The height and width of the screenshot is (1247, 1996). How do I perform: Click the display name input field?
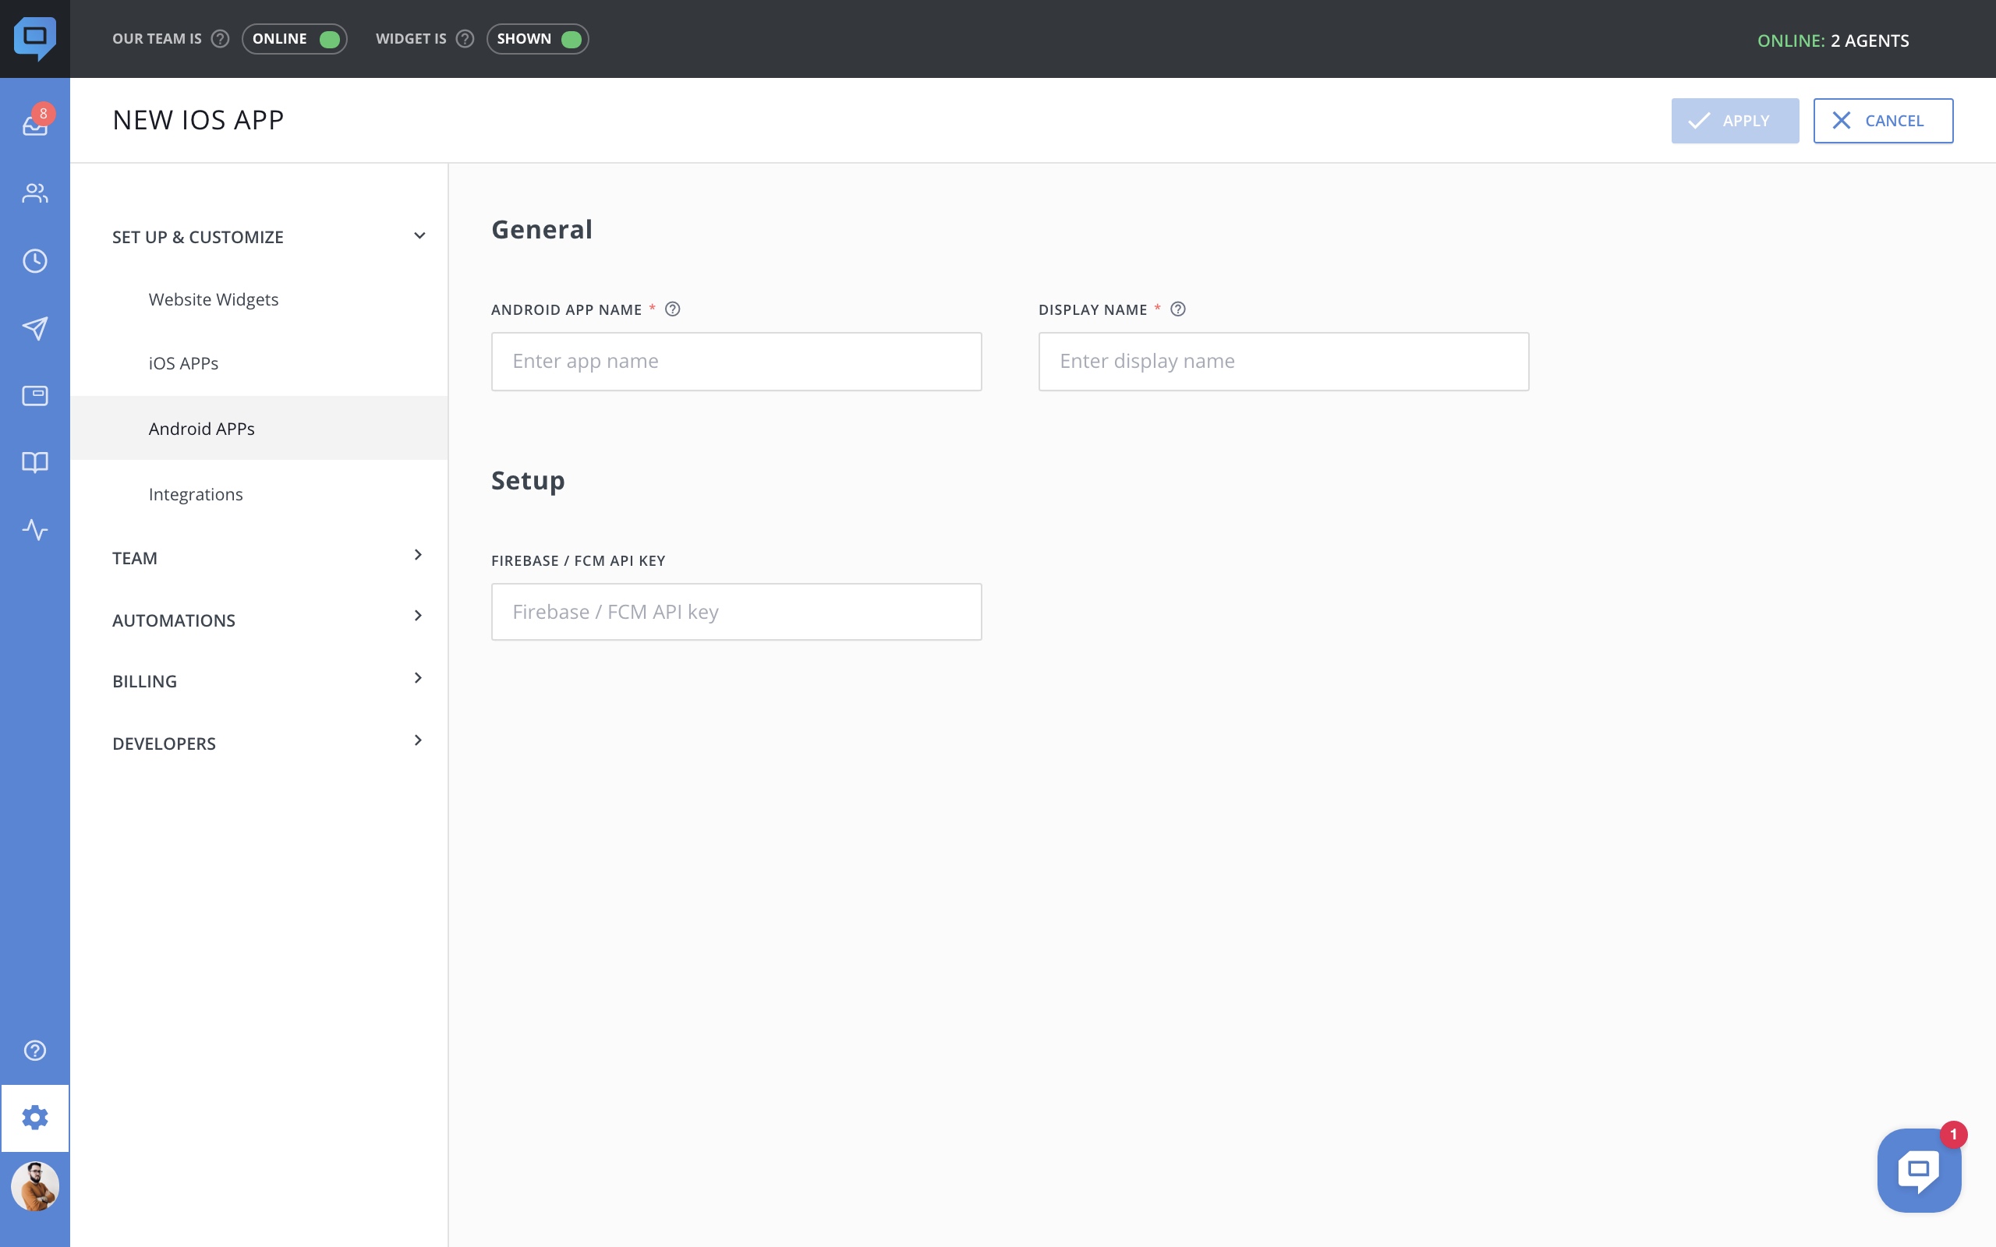(x=1283, y=361)
